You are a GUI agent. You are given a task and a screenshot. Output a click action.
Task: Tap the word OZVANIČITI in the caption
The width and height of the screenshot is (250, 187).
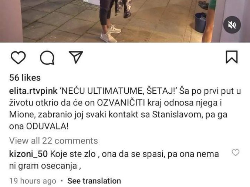[121, 103]
